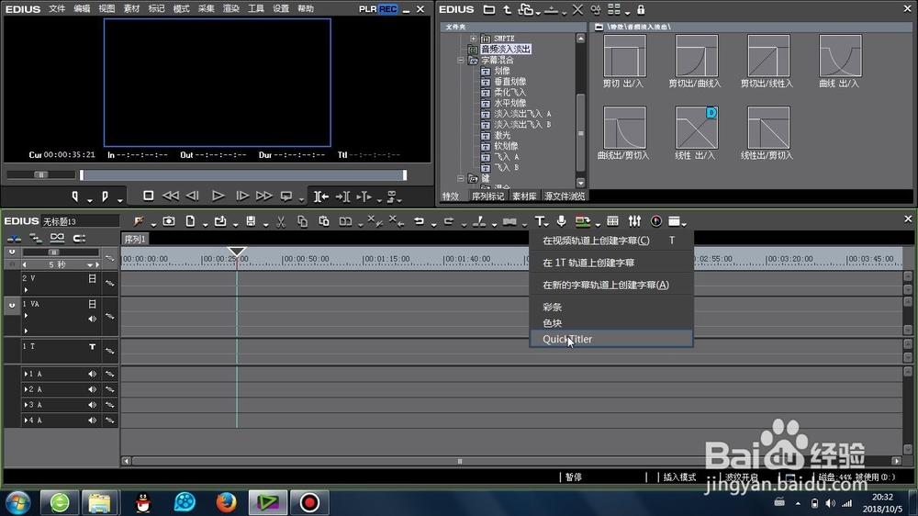This screenshot has width=918, height=516.
Task: Set In point with the player icon
Action: click(75, 196)
